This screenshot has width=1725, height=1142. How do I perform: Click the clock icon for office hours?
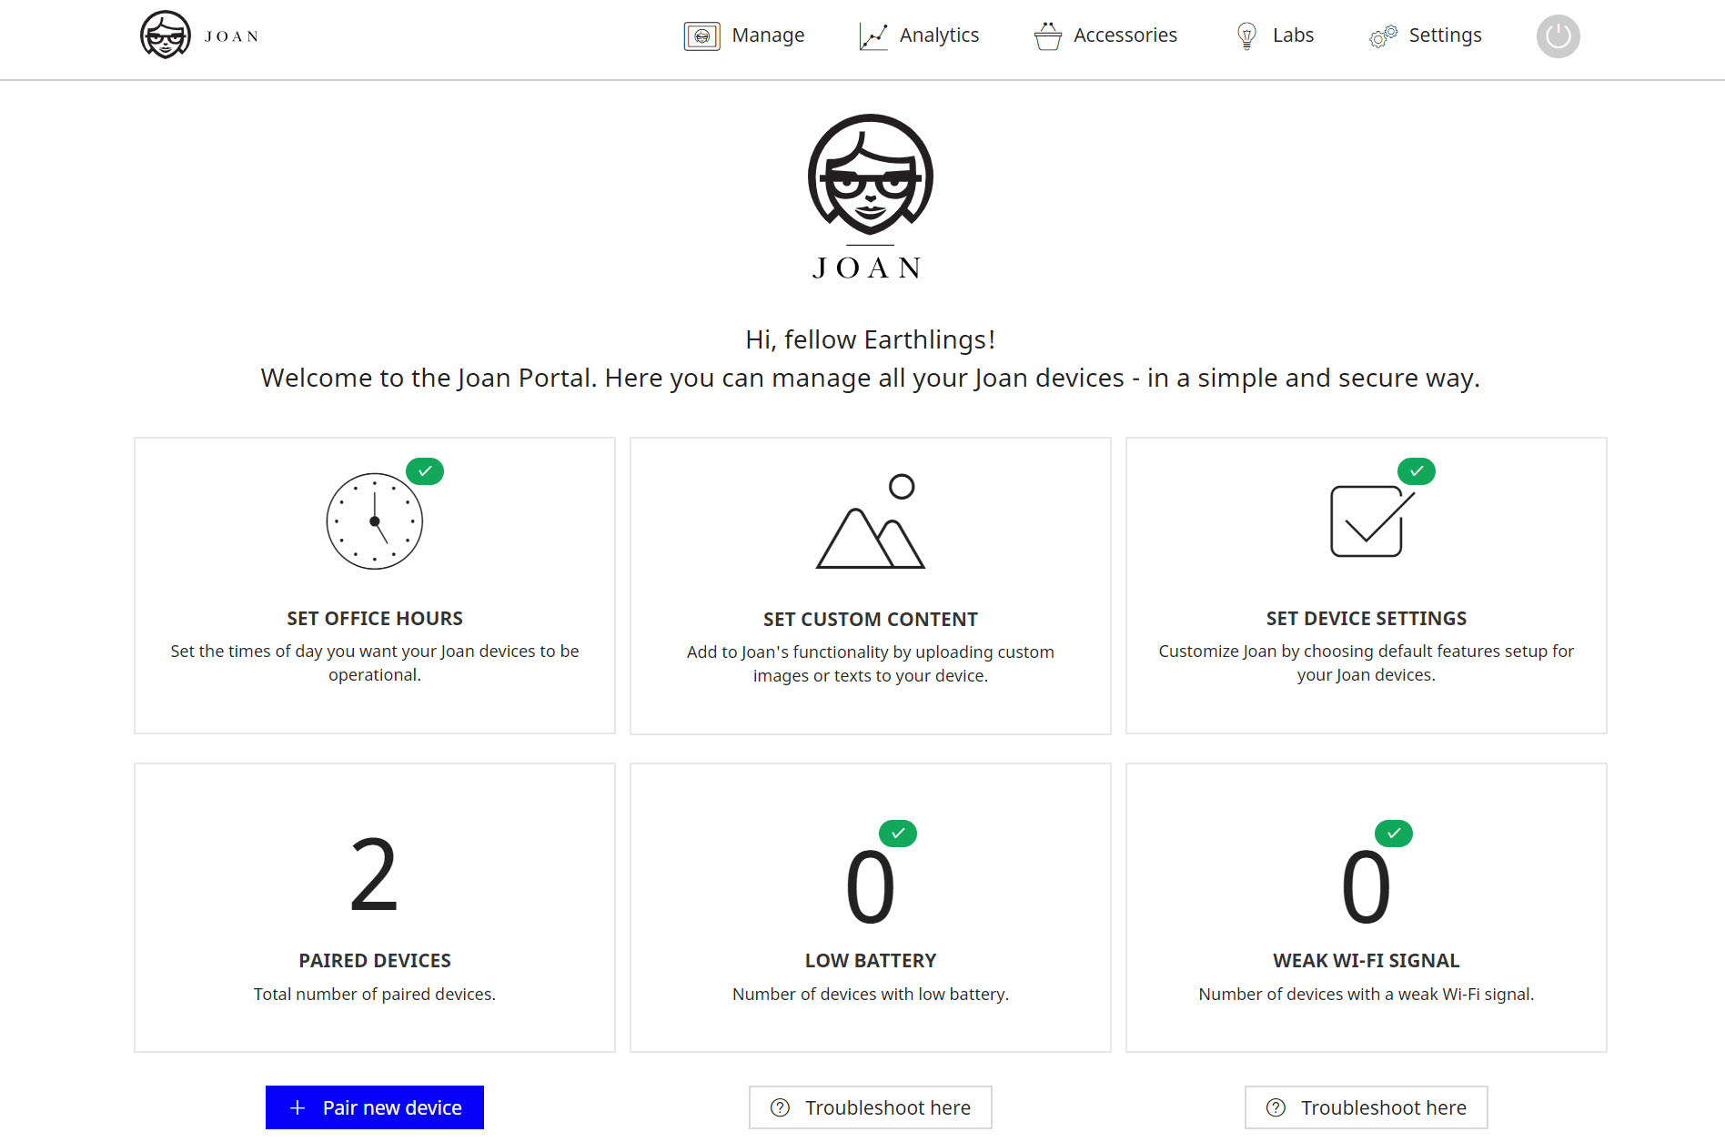374,521
